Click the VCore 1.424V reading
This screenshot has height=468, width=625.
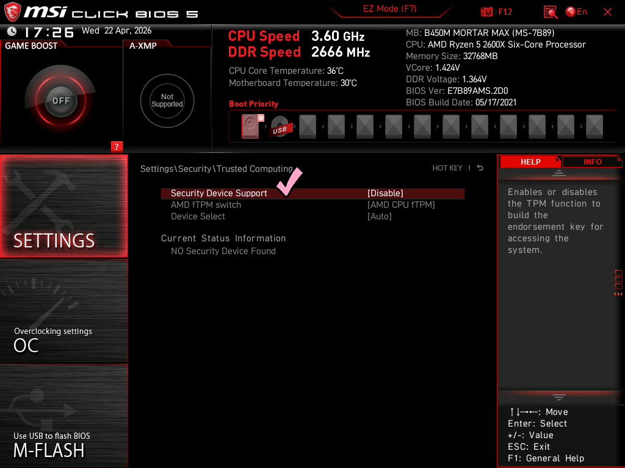point(433,68)
